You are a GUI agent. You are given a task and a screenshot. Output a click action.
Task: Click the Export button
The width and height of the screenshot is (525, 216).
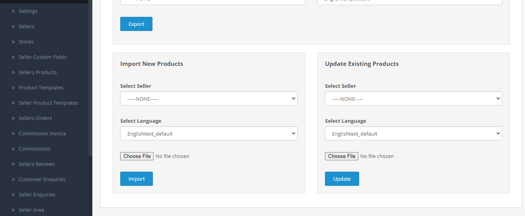tap(136, 24)
